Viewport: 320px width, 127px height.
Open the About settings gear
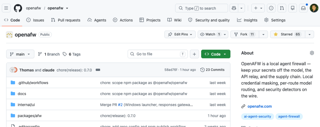[x=312, y=53]
